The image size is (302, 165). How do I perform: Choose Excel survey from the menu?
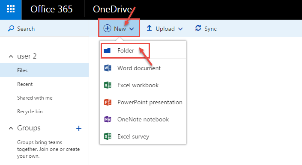[x=143, y=136]
